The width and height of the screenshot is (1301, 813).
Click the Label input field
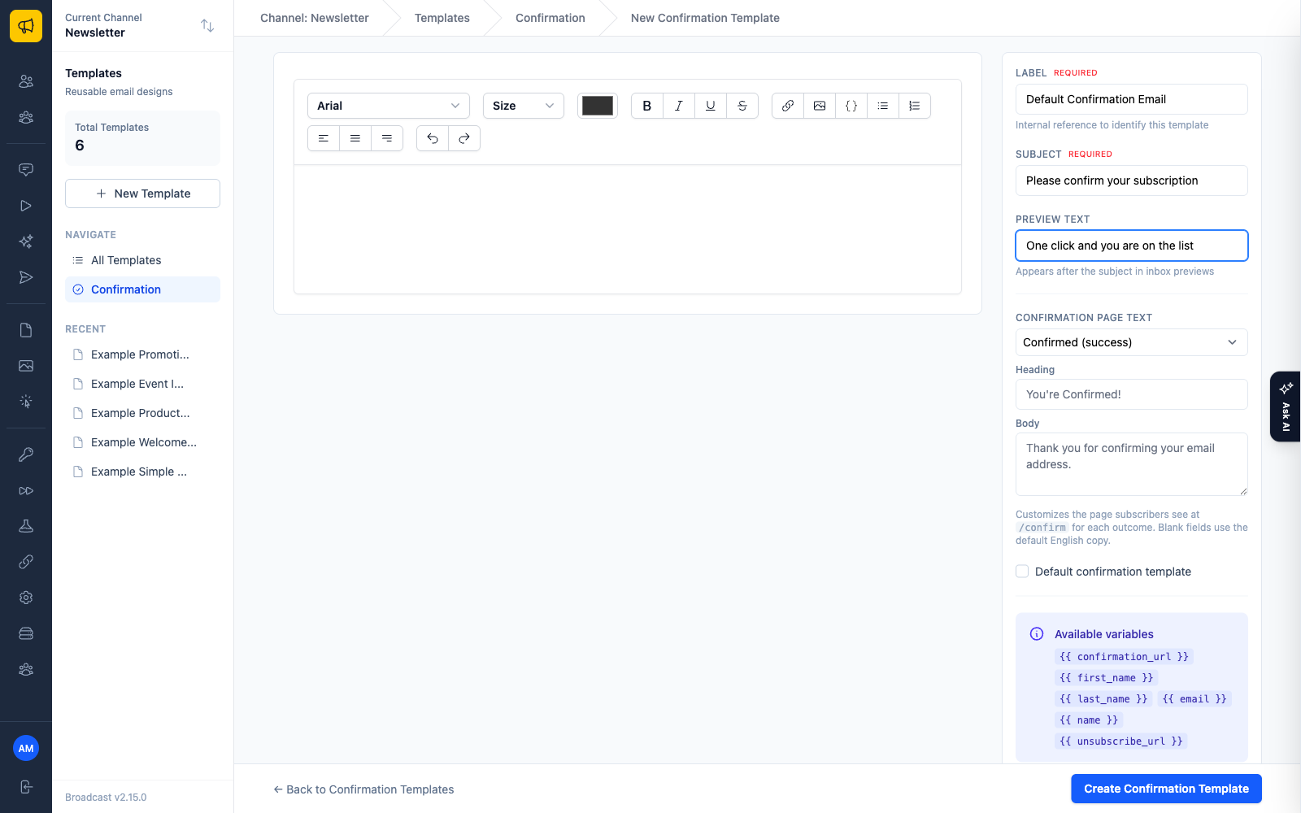(x=1132, y=99)
